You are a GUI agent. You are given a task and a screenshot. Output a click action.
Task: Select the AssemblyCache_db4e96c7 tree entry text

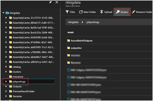34,57
